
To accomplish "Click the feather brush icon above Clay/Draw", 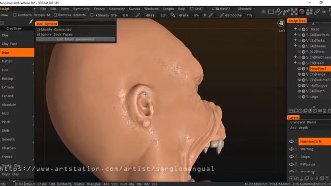I will pos(31,22).
